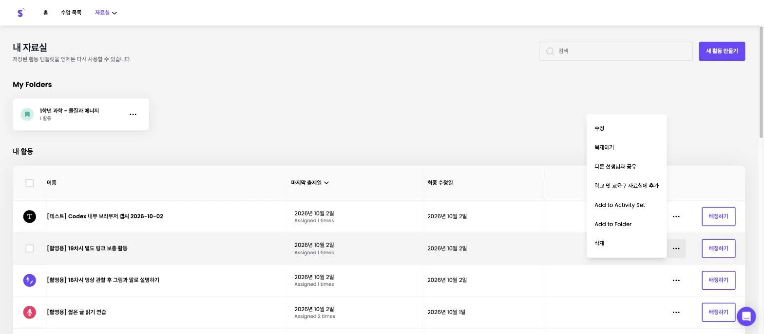Open the 1학년 과학 - 물질과 에너지 folder

point(81,114)
